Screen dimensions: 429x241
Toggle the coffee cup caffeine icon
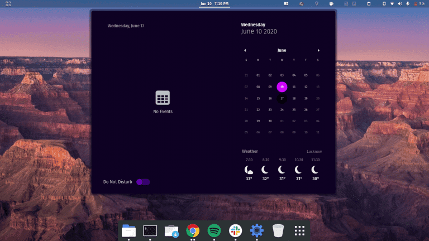pos(331,3)
